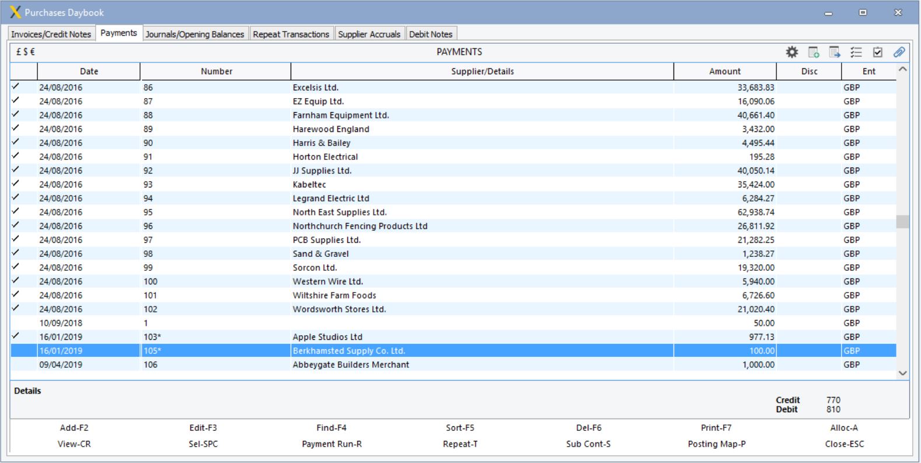Click the vertical scrollbar thumb
Viewport: 921px width, 463px height.
[x=903, y=222]
